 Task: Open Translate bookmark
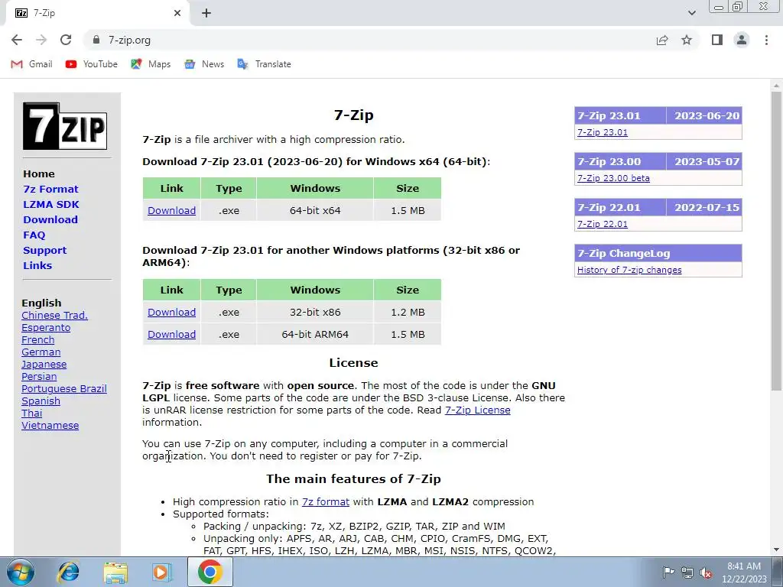[x=264, y=64]
